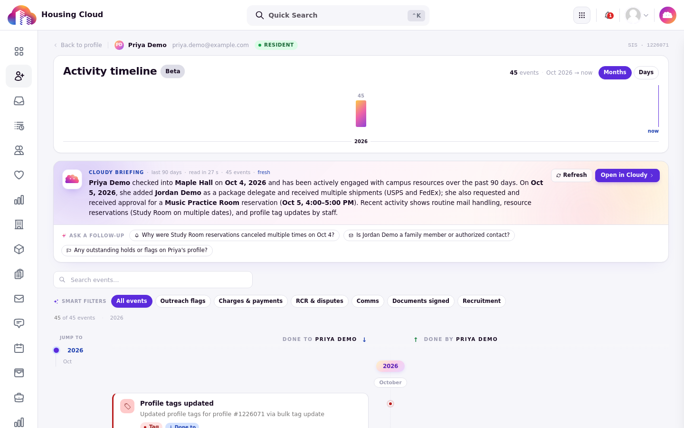This screenshot has width=684, height=428.
Task: Filter events by Outreach flags
Action: 183,302
